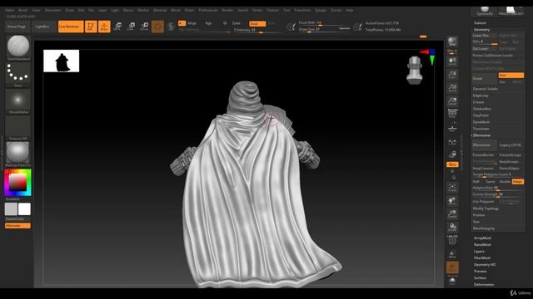Screen dimensions: 533x299
Task: Click the Frame mesh icon
Action: point(452,188)
